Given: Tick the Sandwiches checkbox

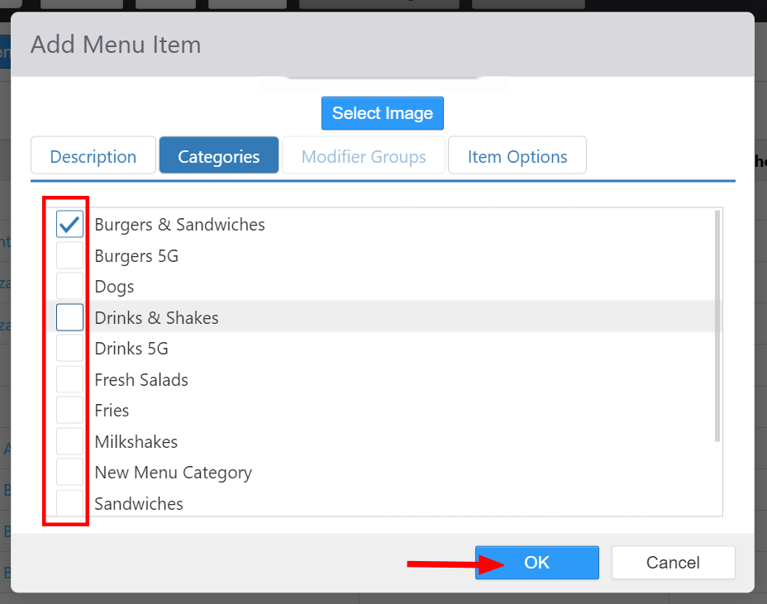Looking at the screenshot, I should point(70,503).
